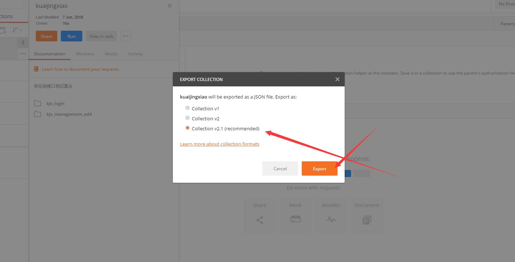
Task: Close the Export Collection dialog
Action: click(x=337, y=79)
